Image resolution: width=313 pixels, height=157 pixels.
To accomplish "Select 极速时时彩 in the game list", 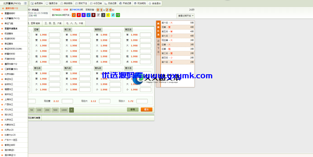I will click(14, 39).
